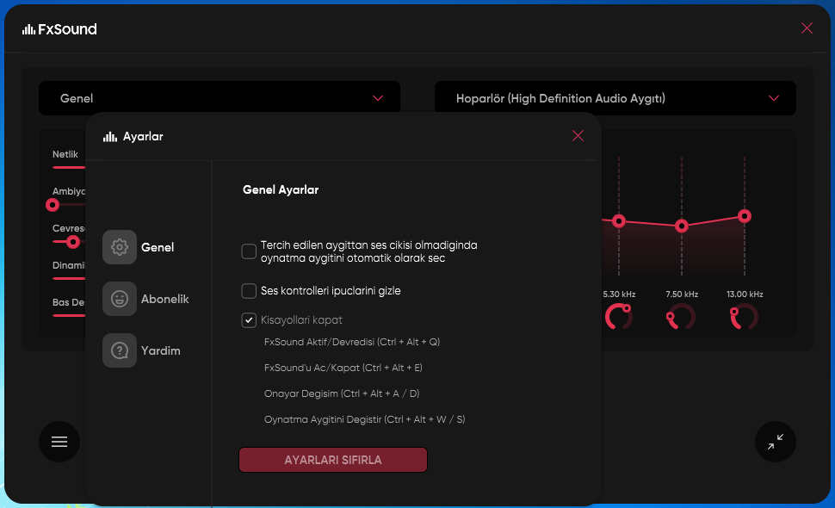Open Abonelik via the smiley face icon

coord(120,299)
